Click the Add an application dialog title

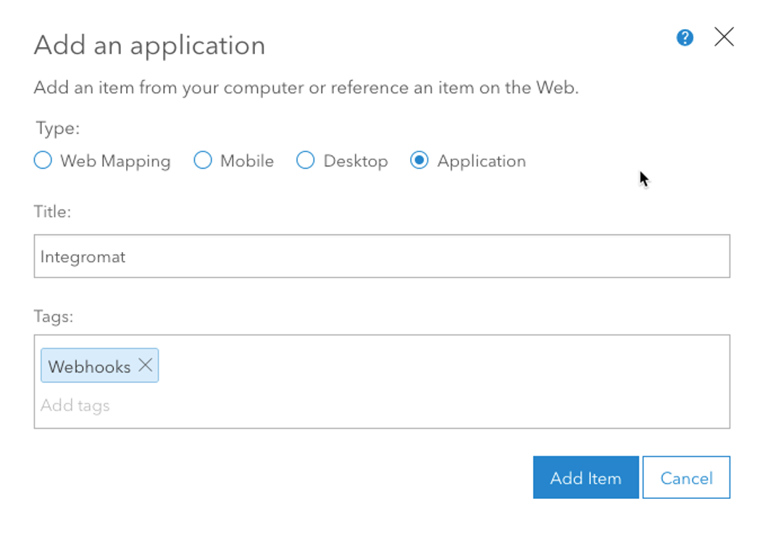tap(149, 45)
